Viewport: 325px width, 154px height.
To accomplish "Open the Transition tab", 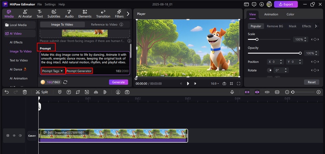I will pos(103,14).
